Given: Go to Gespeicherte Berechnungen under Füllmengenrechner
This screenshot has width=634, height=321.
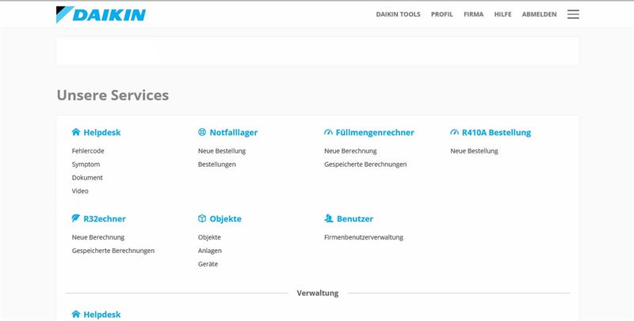Looking at the screenshot, I should click(365, 164).
